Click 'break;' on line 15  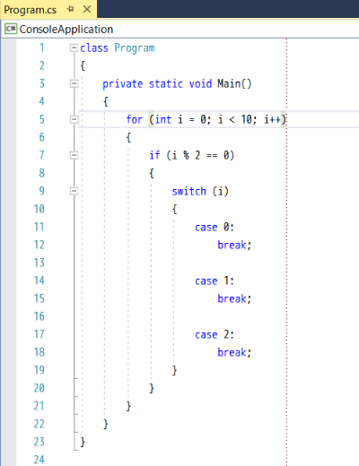234,298
